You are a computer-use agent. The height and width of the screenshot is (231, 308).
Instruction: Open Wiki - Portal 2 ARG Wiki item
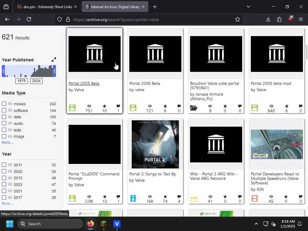coord(214,176)
